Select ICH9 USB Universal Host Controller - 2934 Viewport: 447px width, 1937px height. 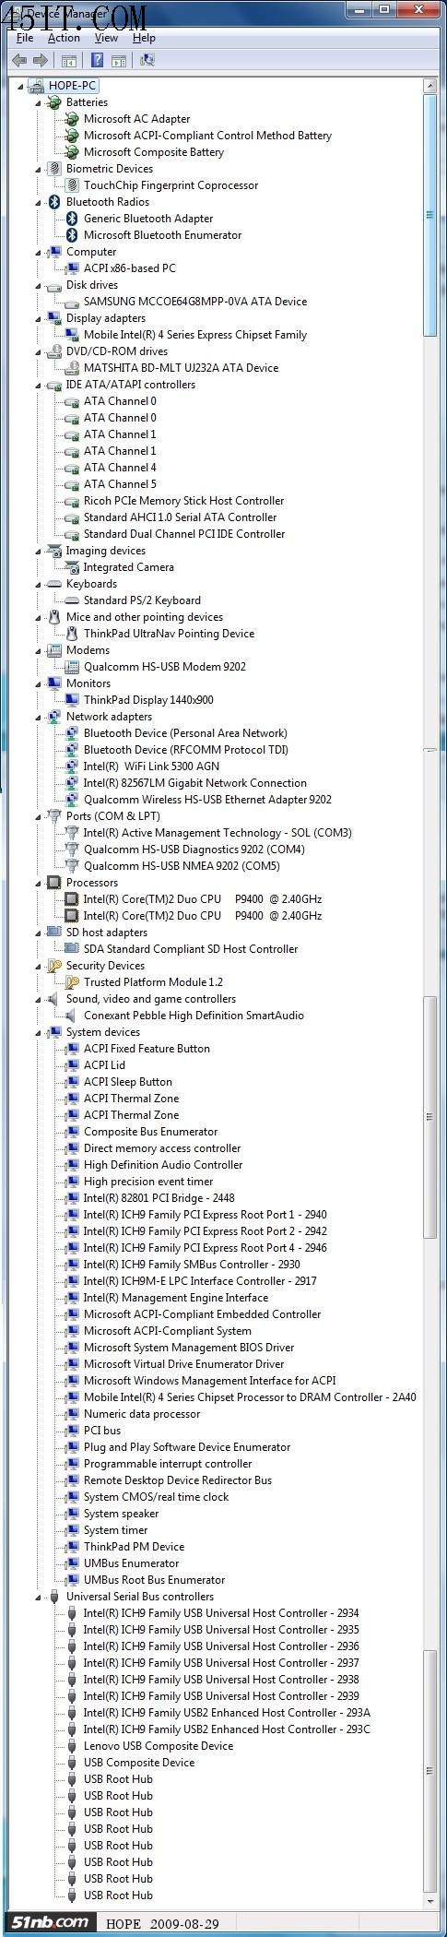(x=221, y=1613)
